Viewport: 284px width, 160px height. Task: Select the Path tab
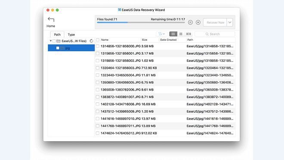(x=57, y=34)
